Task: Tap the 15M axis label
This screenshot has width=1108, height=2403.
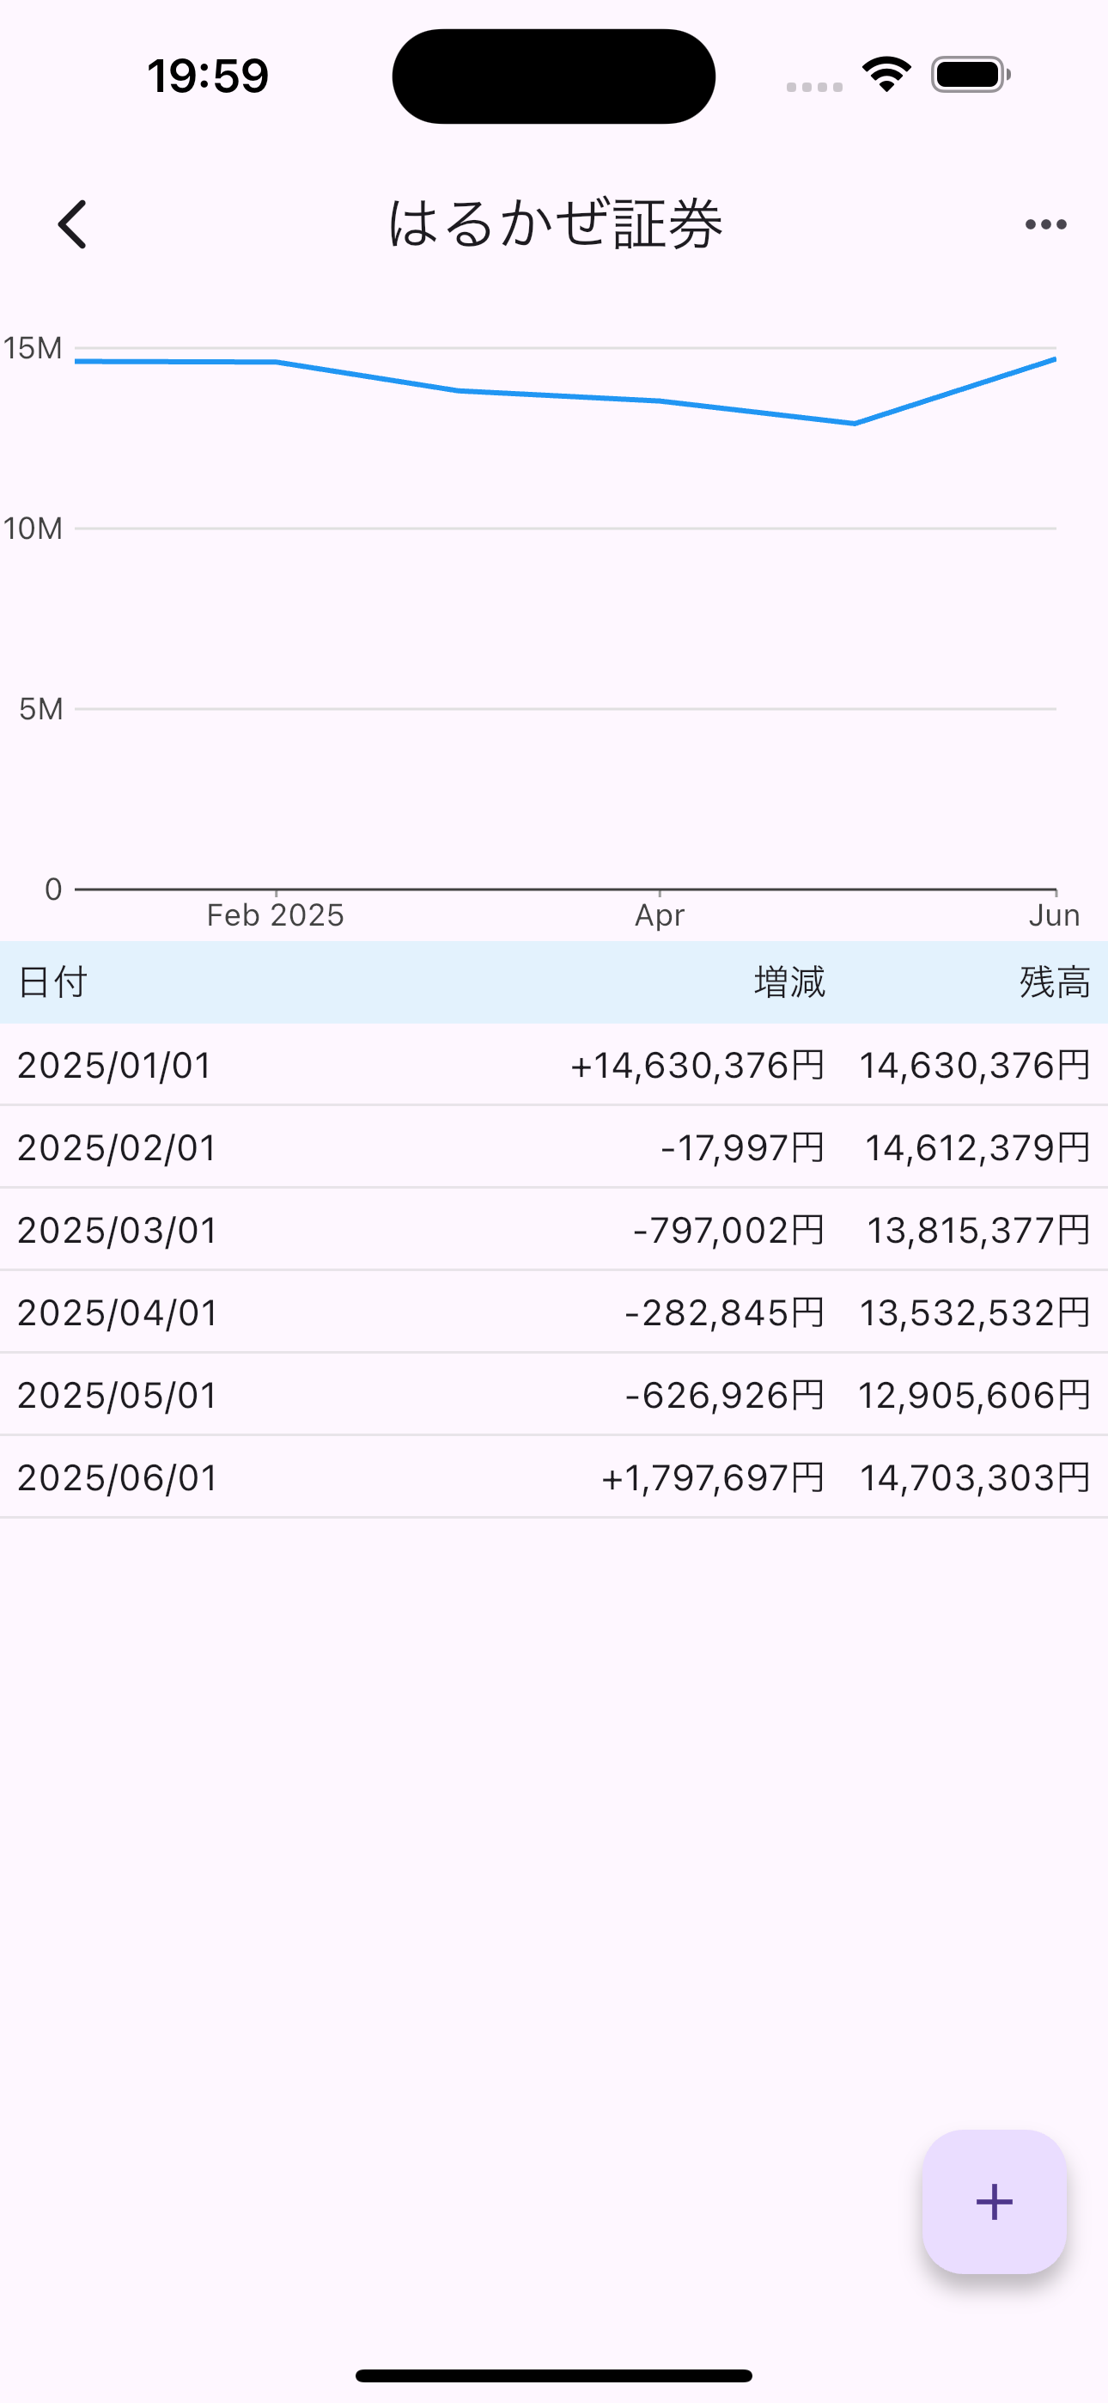Action: pyautogui.click(x=33, y=348)
